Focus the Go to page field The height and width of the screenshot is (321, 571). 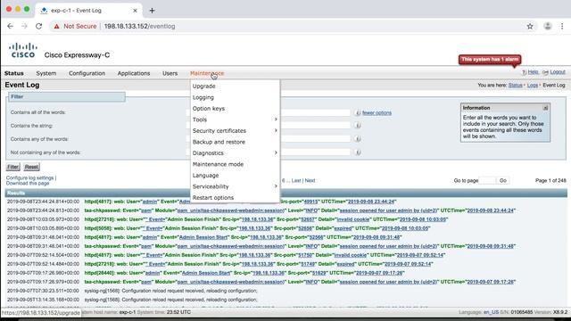[x=487, y=180]
